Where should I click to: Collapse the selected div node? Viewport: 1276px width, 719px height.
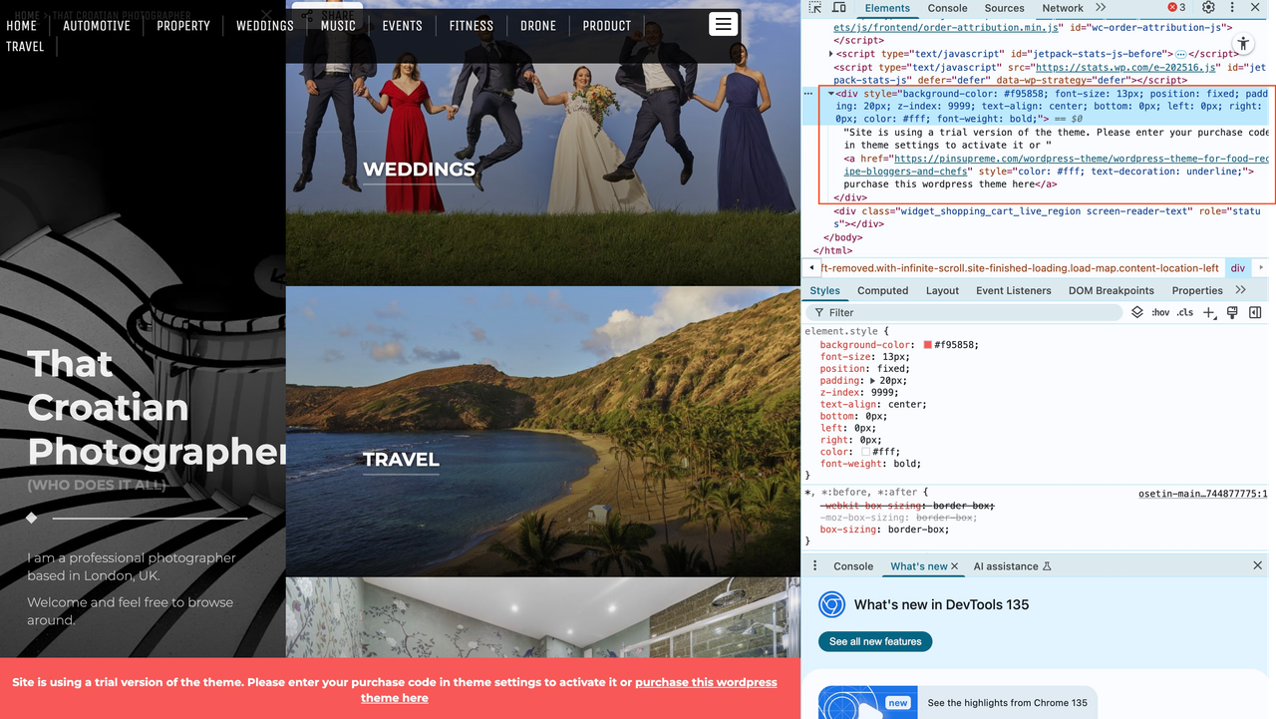830,94
